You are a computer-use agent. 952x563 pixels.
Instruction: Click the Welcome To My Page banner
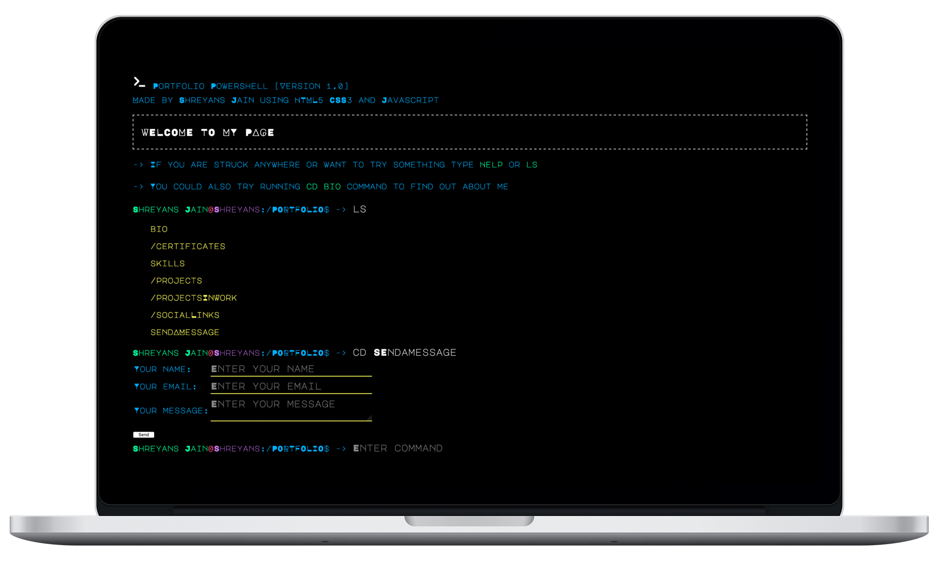[x=208, y=133]
